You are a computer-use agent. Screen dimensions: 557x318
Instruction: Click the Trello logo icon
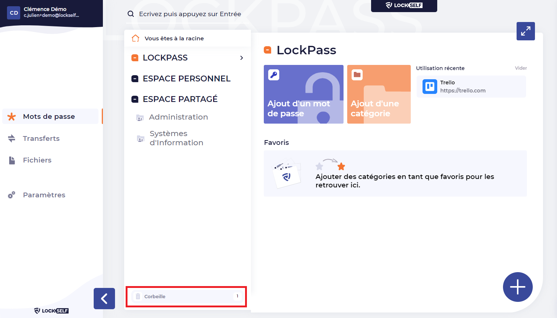pos(430,87)
